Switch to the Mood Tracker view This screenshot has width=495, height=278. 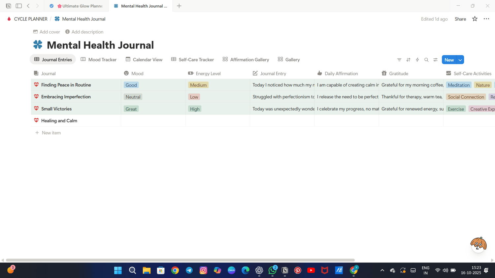99,60
